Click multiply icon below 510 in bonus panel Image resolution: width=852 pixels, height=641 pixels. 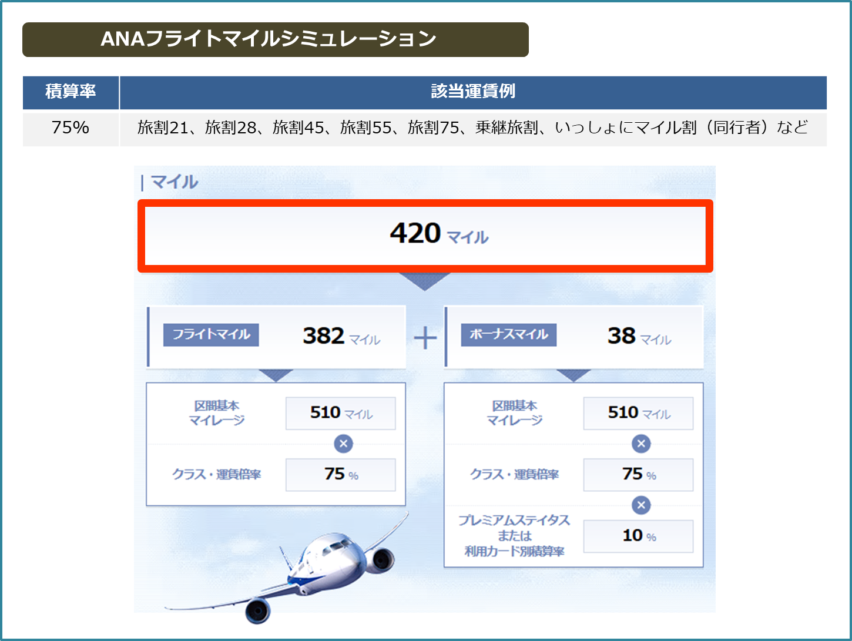click(x=641, y=444)
